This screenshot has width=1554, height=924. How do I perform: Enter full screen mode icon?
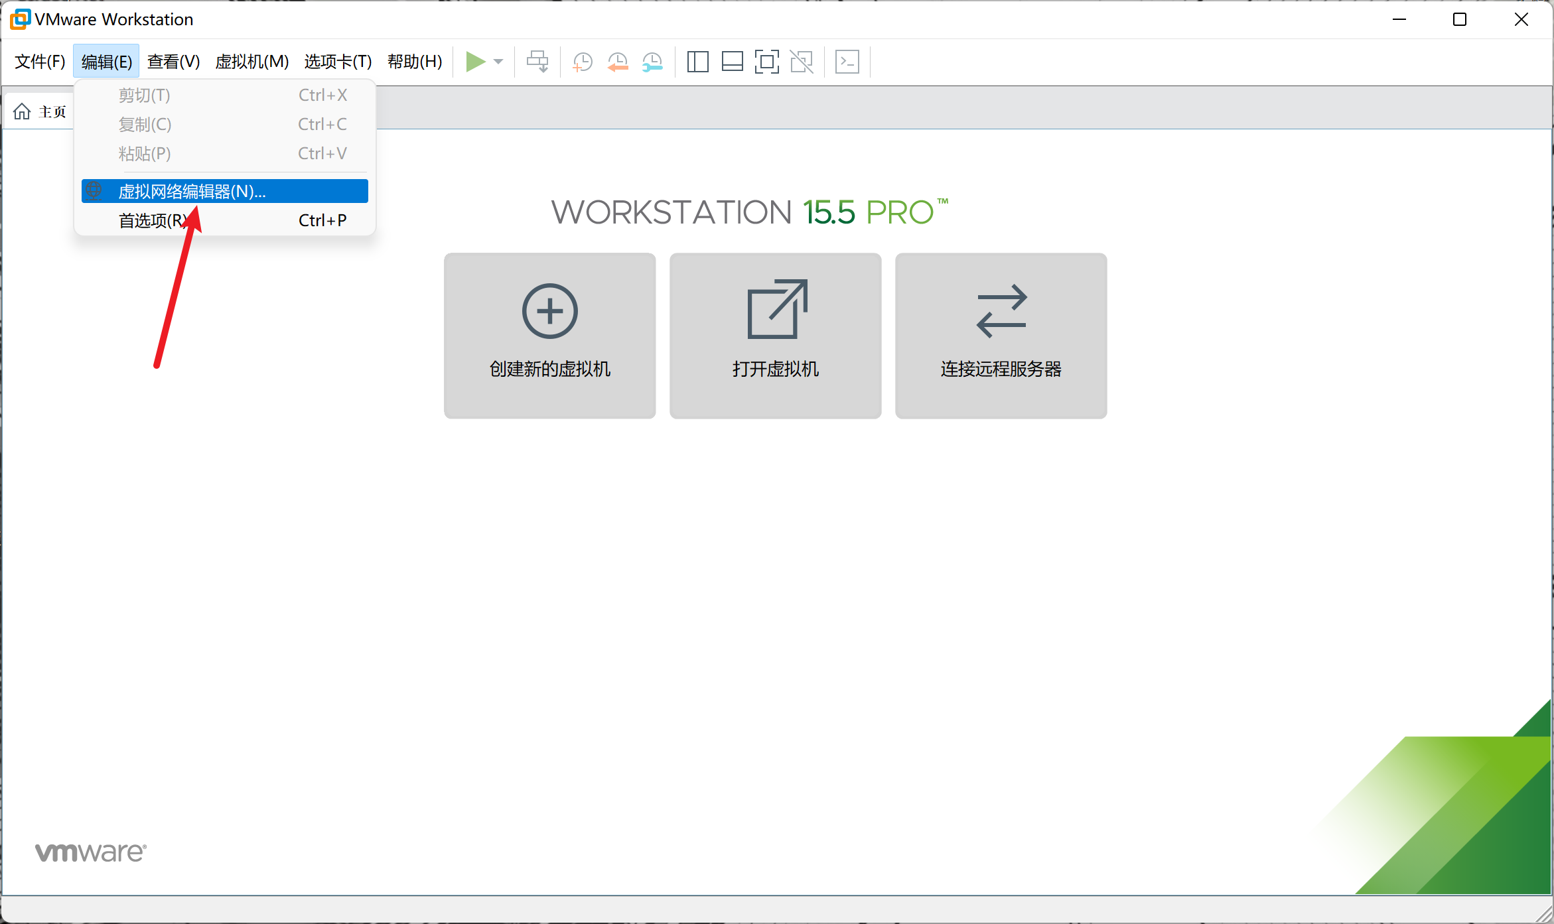766,62
